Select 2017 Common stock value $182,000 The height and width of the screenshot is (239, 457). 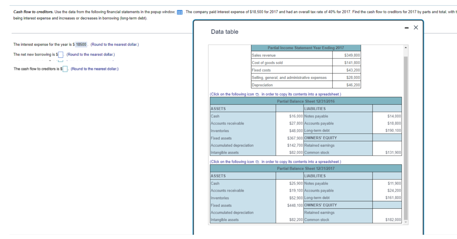point(393,220)
